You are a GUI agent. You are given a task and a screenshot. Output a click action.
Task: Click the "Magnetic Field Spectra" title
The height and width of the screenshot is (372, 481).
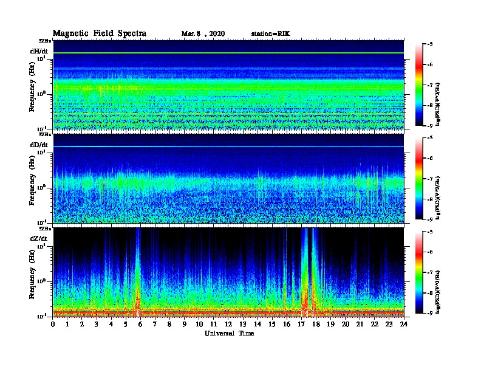100,33
